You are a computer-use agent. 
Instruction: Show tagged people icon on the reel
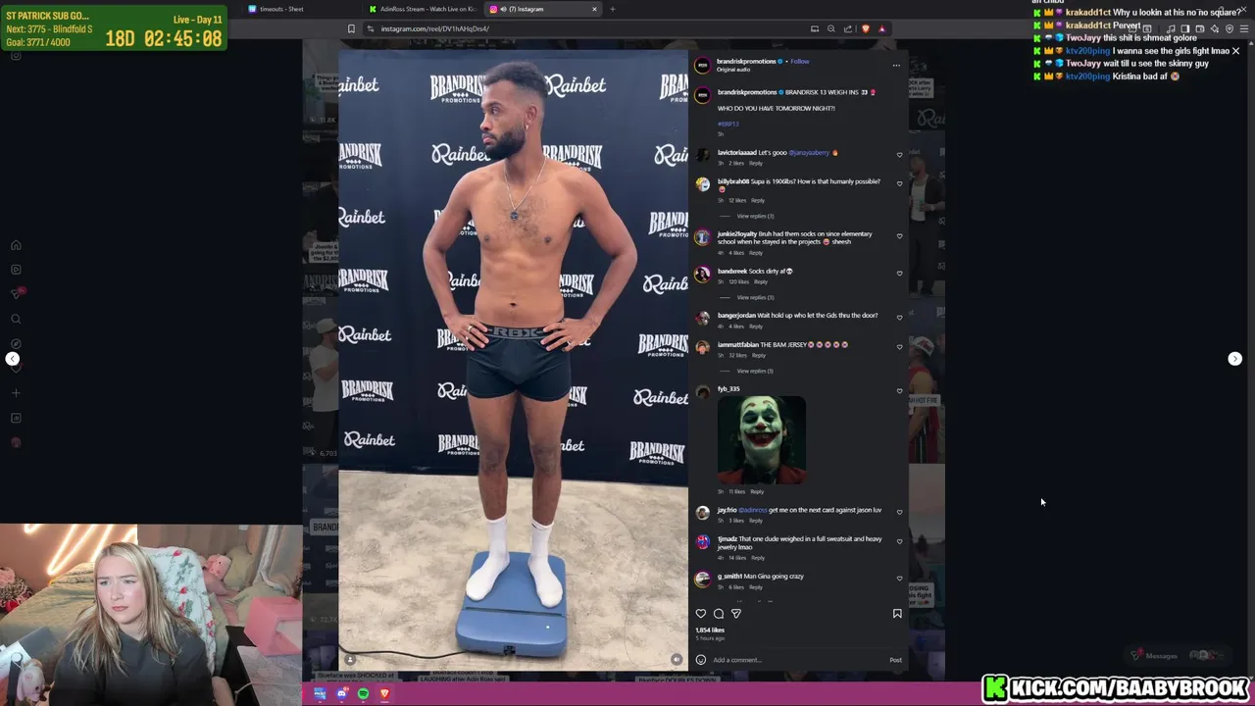(350, 660)
